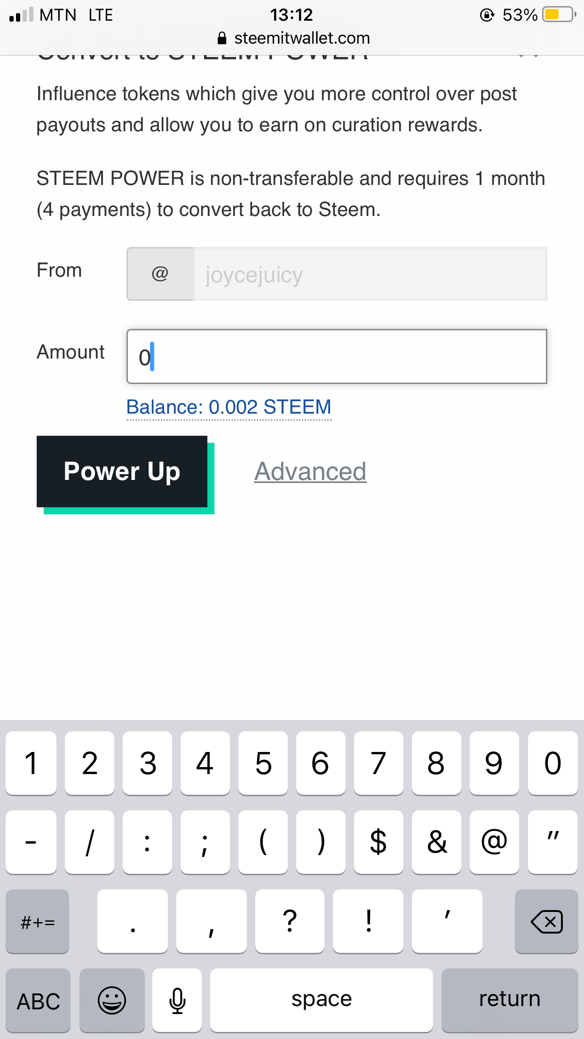Tap the backspace delete key

click(546, 921)
